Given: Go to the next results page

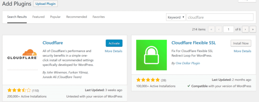Looking at the screenshot, I should click(245, 29).
